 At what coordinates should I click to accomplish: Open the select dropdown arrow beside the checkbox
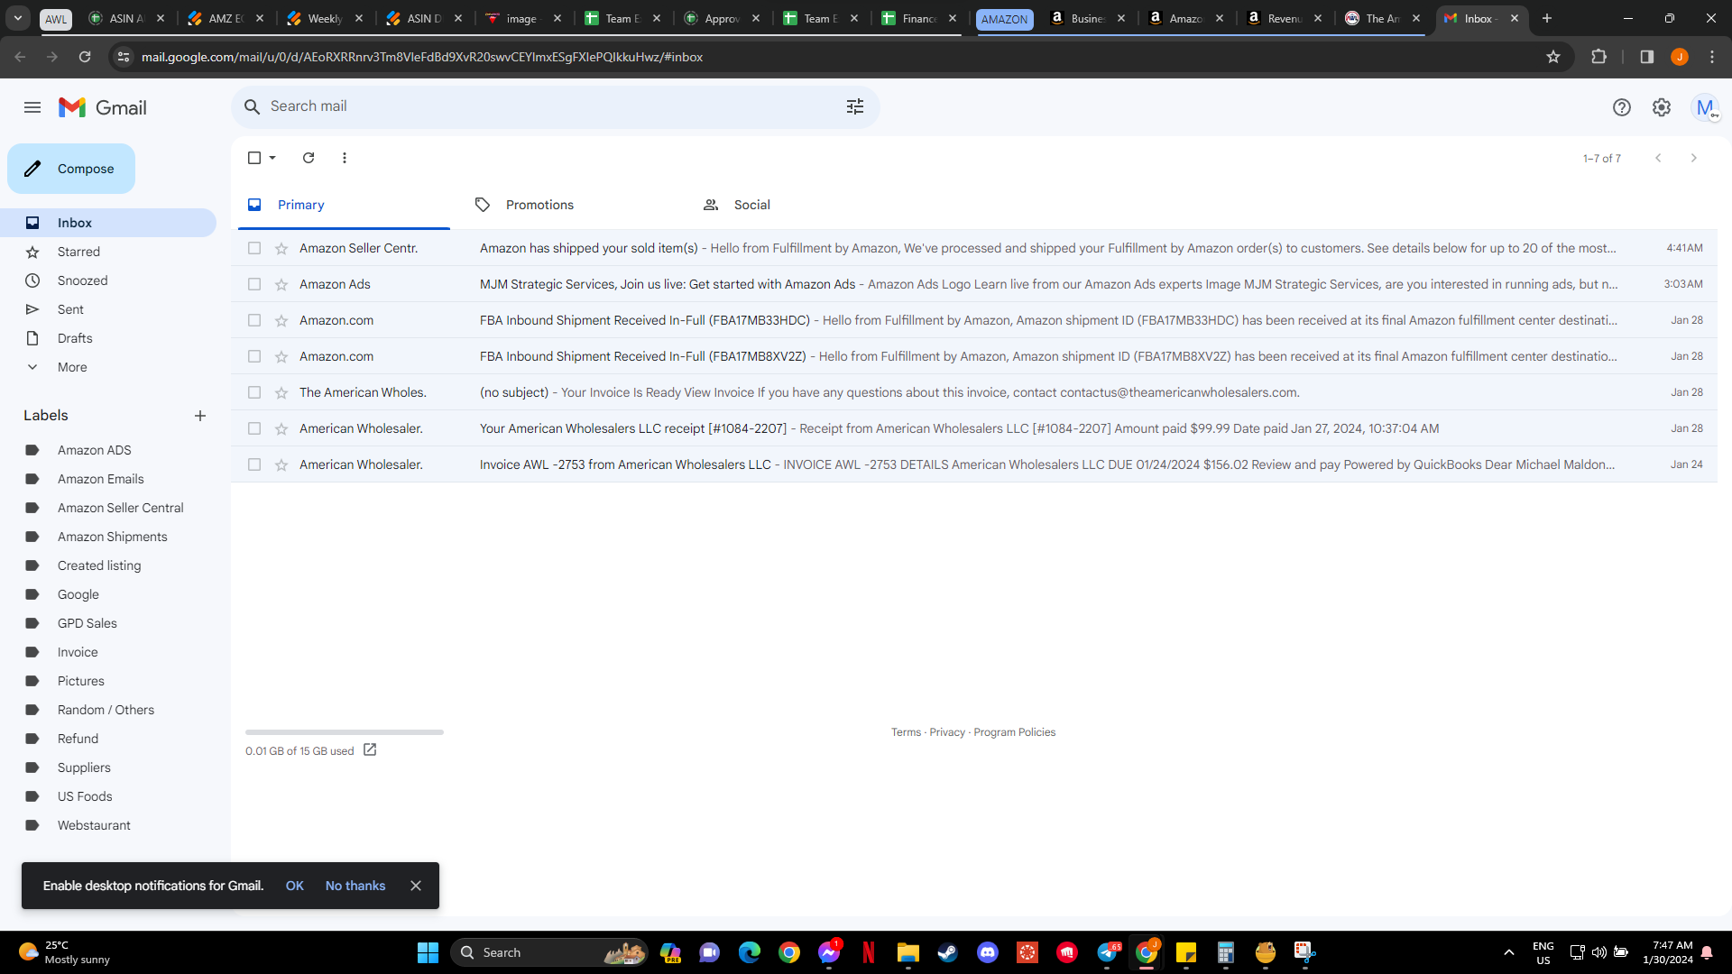[x=272, y=158]
